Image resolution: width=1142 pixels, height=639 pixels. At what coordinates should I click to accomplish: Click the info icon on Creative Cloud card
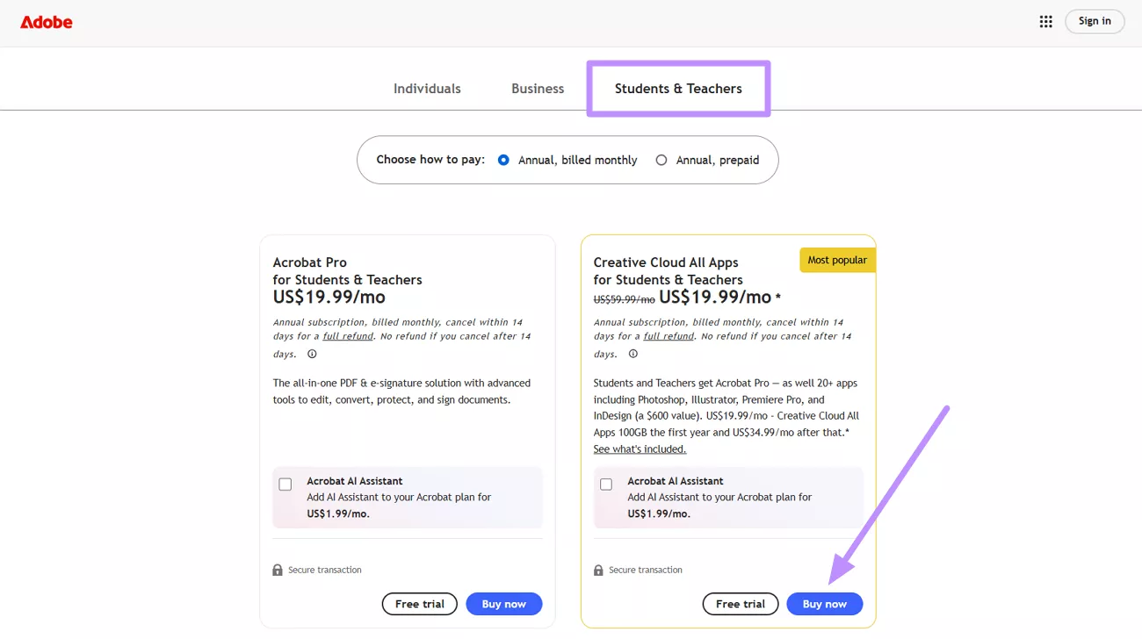(x=632, y=354)
